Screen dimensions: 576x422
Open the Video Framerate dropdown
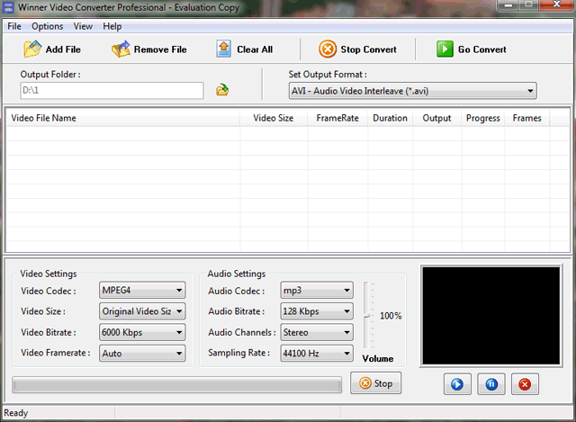(142, 354)
